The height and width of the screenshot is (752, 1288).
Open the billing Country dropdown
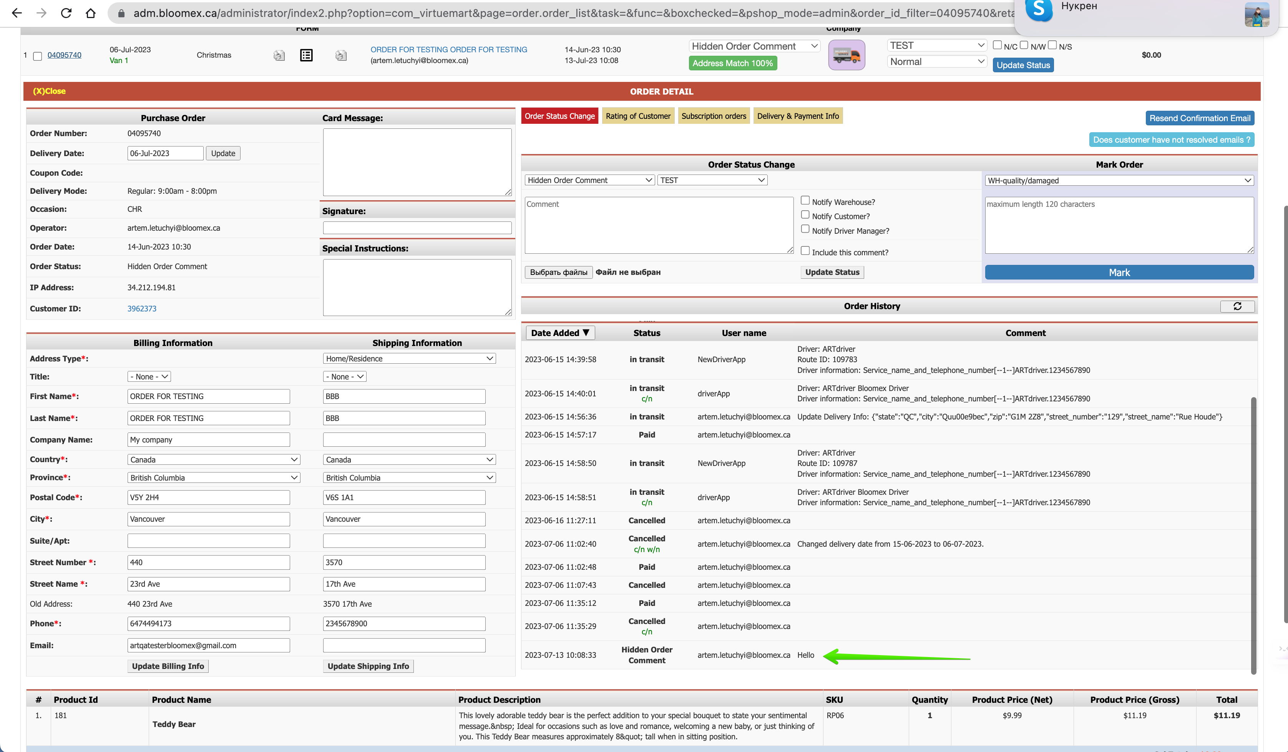click(x=214, y=459)
